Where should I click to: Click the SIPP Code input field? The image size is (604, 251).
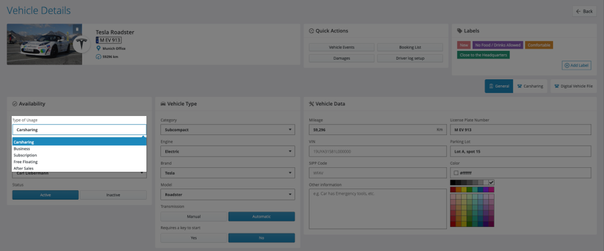[x=378, y=173]
